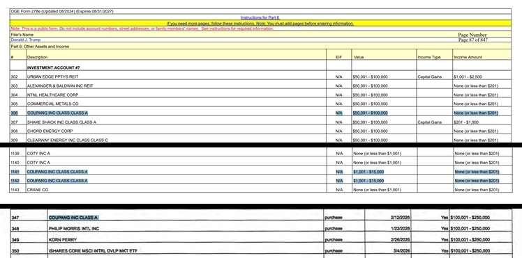Screen dimensions: 522x258
Task: Click income amount in row 1139
Action: point(477,154)
